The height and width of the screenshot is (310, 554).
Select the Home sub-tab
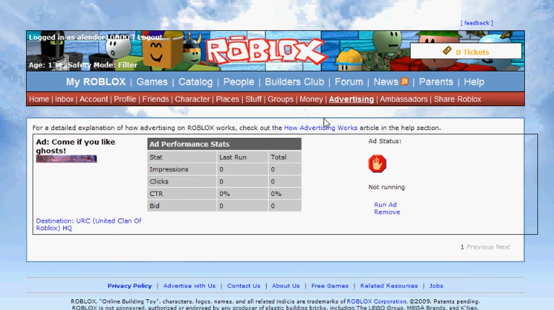(x=39, y=99)
